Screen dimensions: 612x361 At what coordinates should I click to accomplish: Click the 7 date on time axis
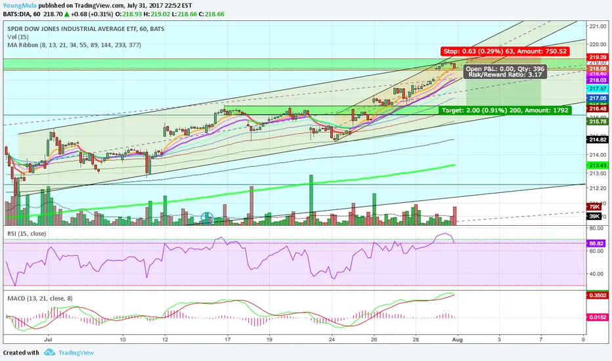(541, 339)
